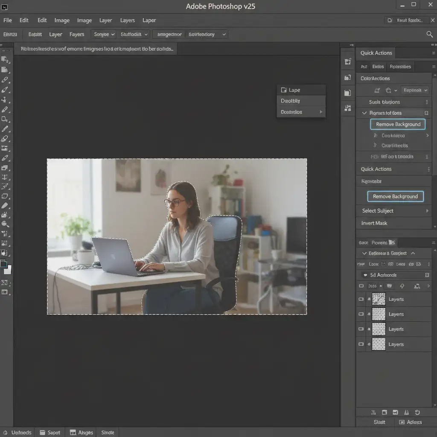Image resolution: width=437 pixels, height=437 pixels.
Task: Open the Image menu in menu bar
Action: pyautogui.click(x=62, y=20)
